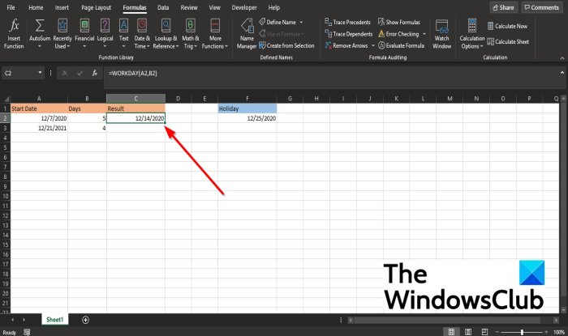The width and height of the screenshot is (568, 336).
Task: Switch to the Page Layout tab
Action: (x=96, y=7)
